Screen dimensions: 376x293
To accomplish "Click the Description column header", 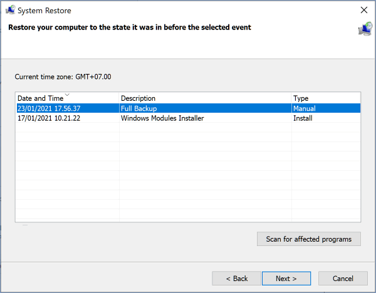I will click(x=206, y=98).
